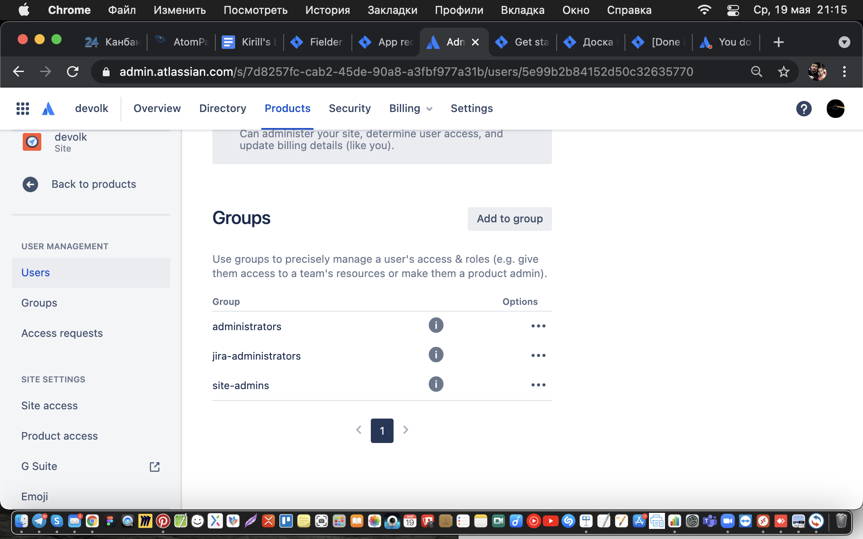Open the App Store from the Dock
Image resolution: width=863 pixels, height=539 pixels.
[x=639, y=521]
